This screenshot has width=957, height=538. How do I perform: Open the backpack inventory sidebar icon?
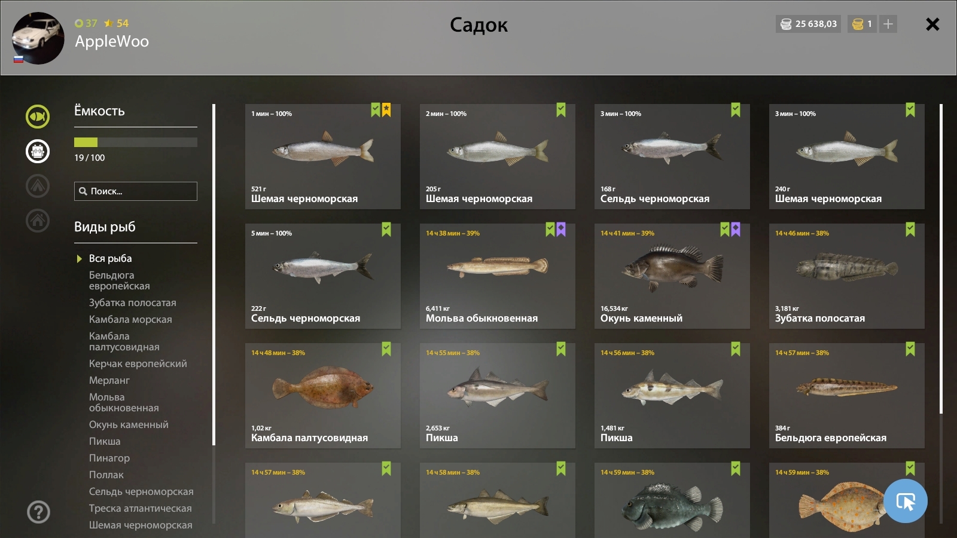tap(38, 151)
